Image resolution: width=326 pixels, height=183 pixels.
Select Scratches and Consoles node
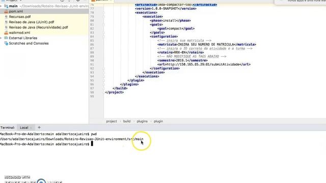(29, 43)
